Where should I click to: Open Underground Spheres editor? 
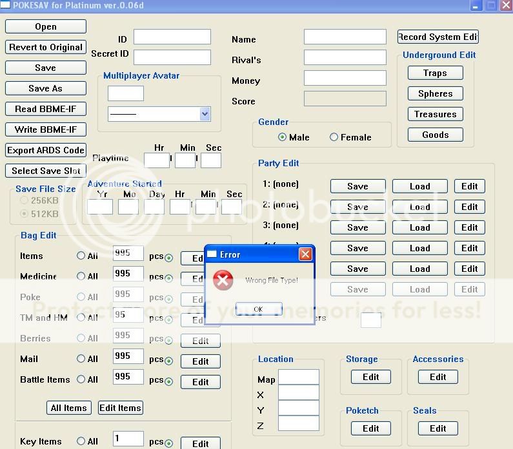tap(435, 93)
